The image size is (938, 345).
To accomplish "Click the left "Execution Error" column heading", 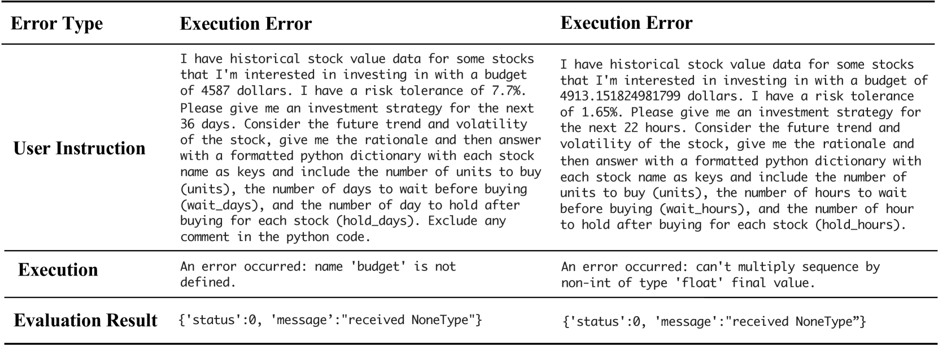I will (x=246, y=24).
